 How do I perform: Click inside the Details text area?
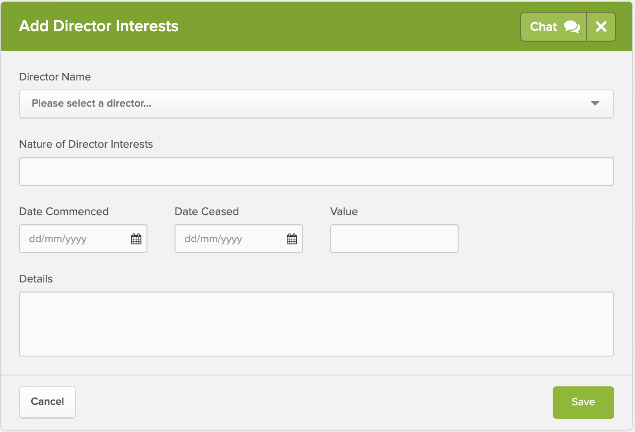317,324
